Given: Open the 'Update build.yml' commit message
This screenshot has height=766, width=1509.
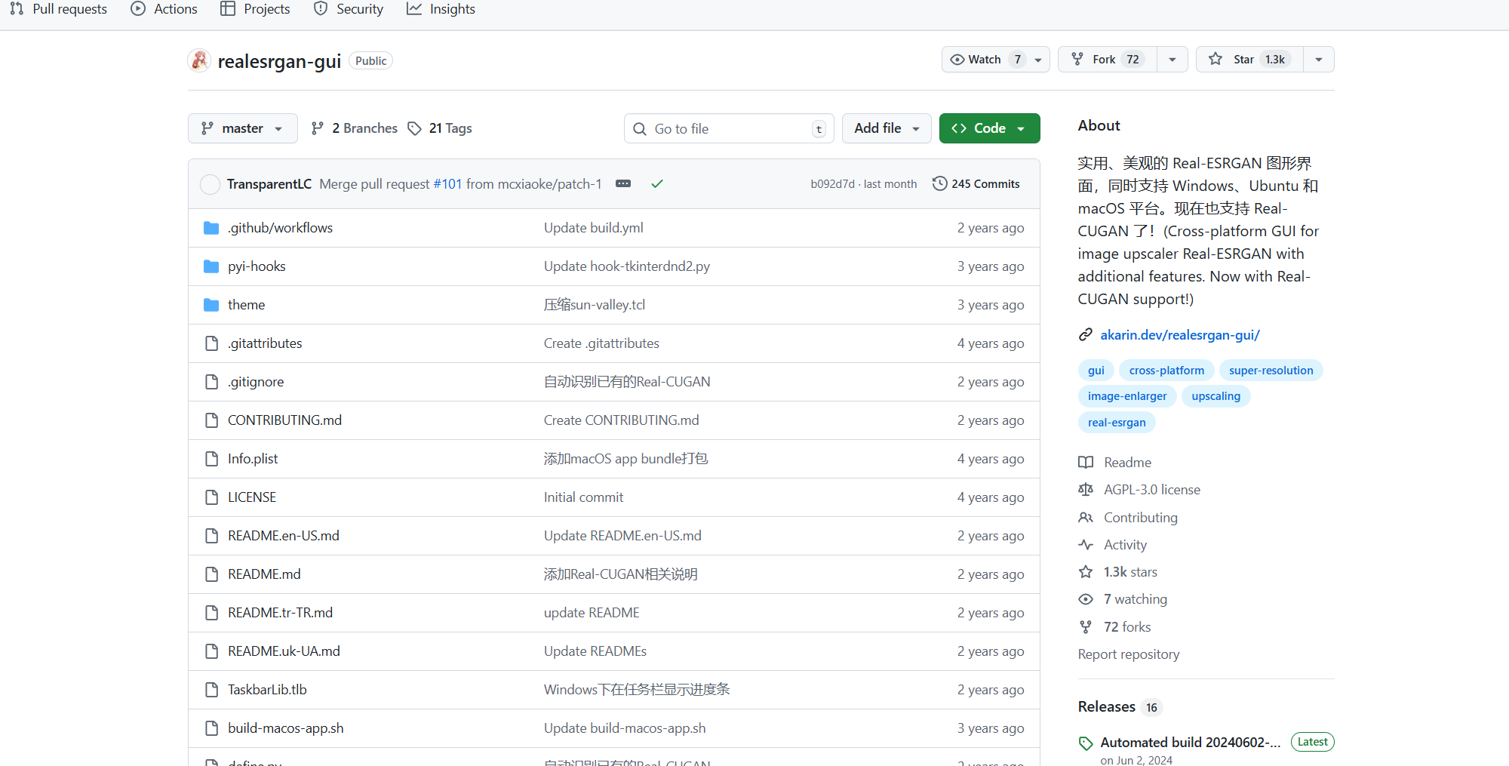Looking at the screenshot, I should pos(593,228).
